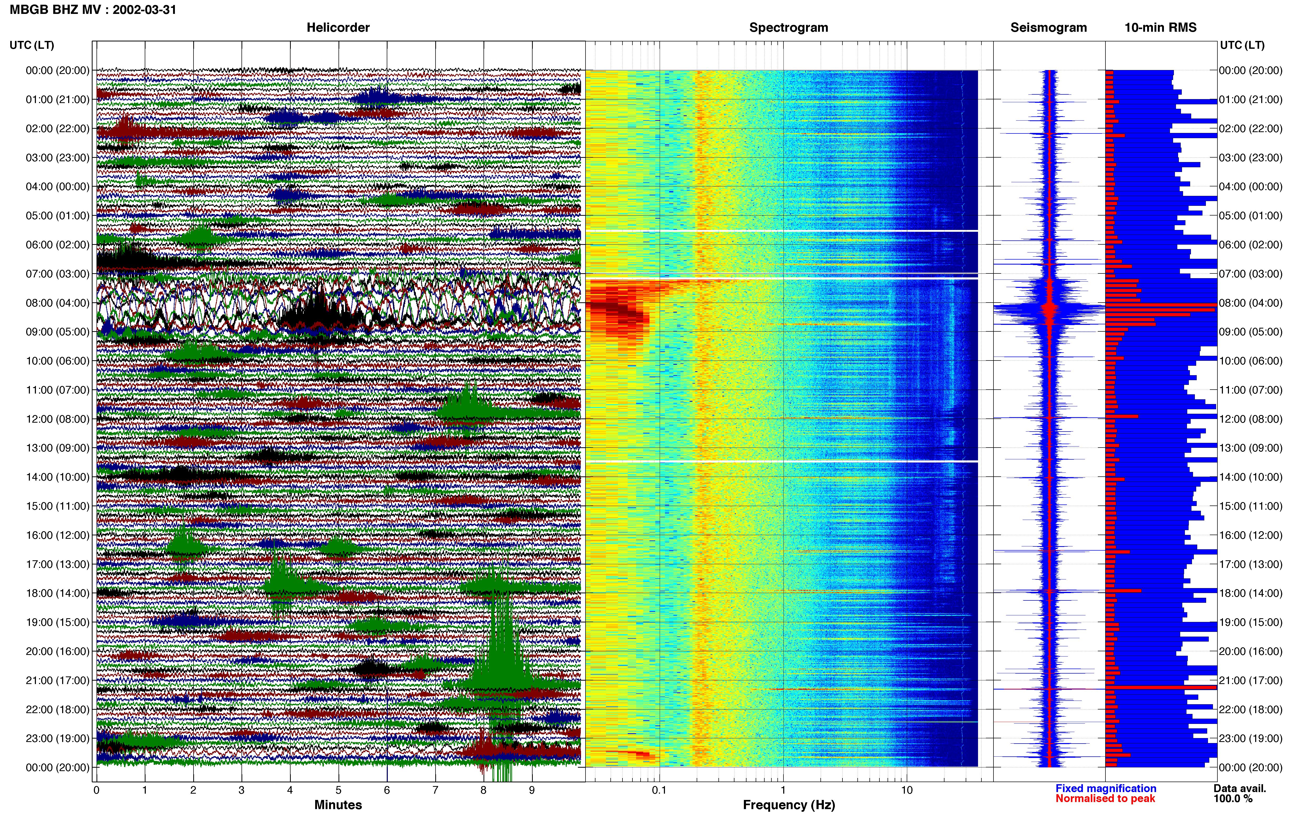Viewport: 1316px width, 823px height.
Task: Click right time label '23:00 (19:00)'
Action: [1251, 739]
